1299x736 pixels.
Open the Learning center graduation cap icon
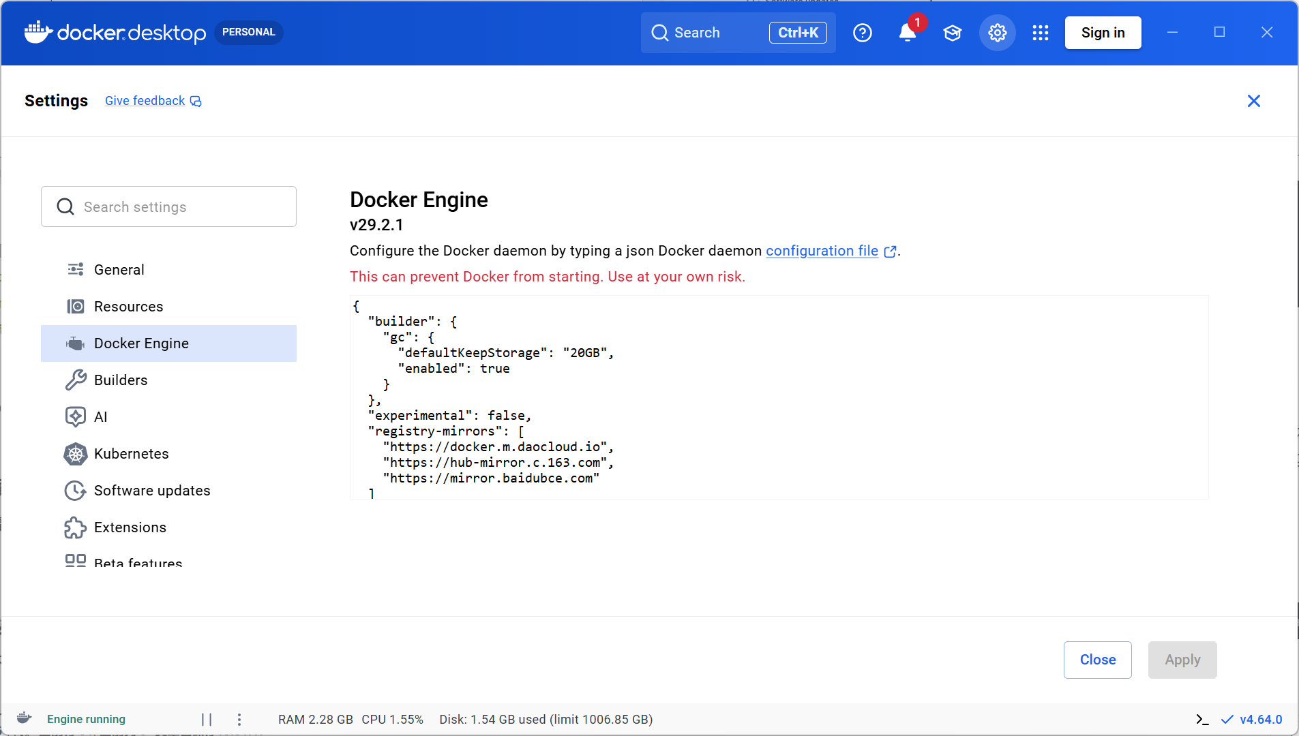(x=953, y=33)
